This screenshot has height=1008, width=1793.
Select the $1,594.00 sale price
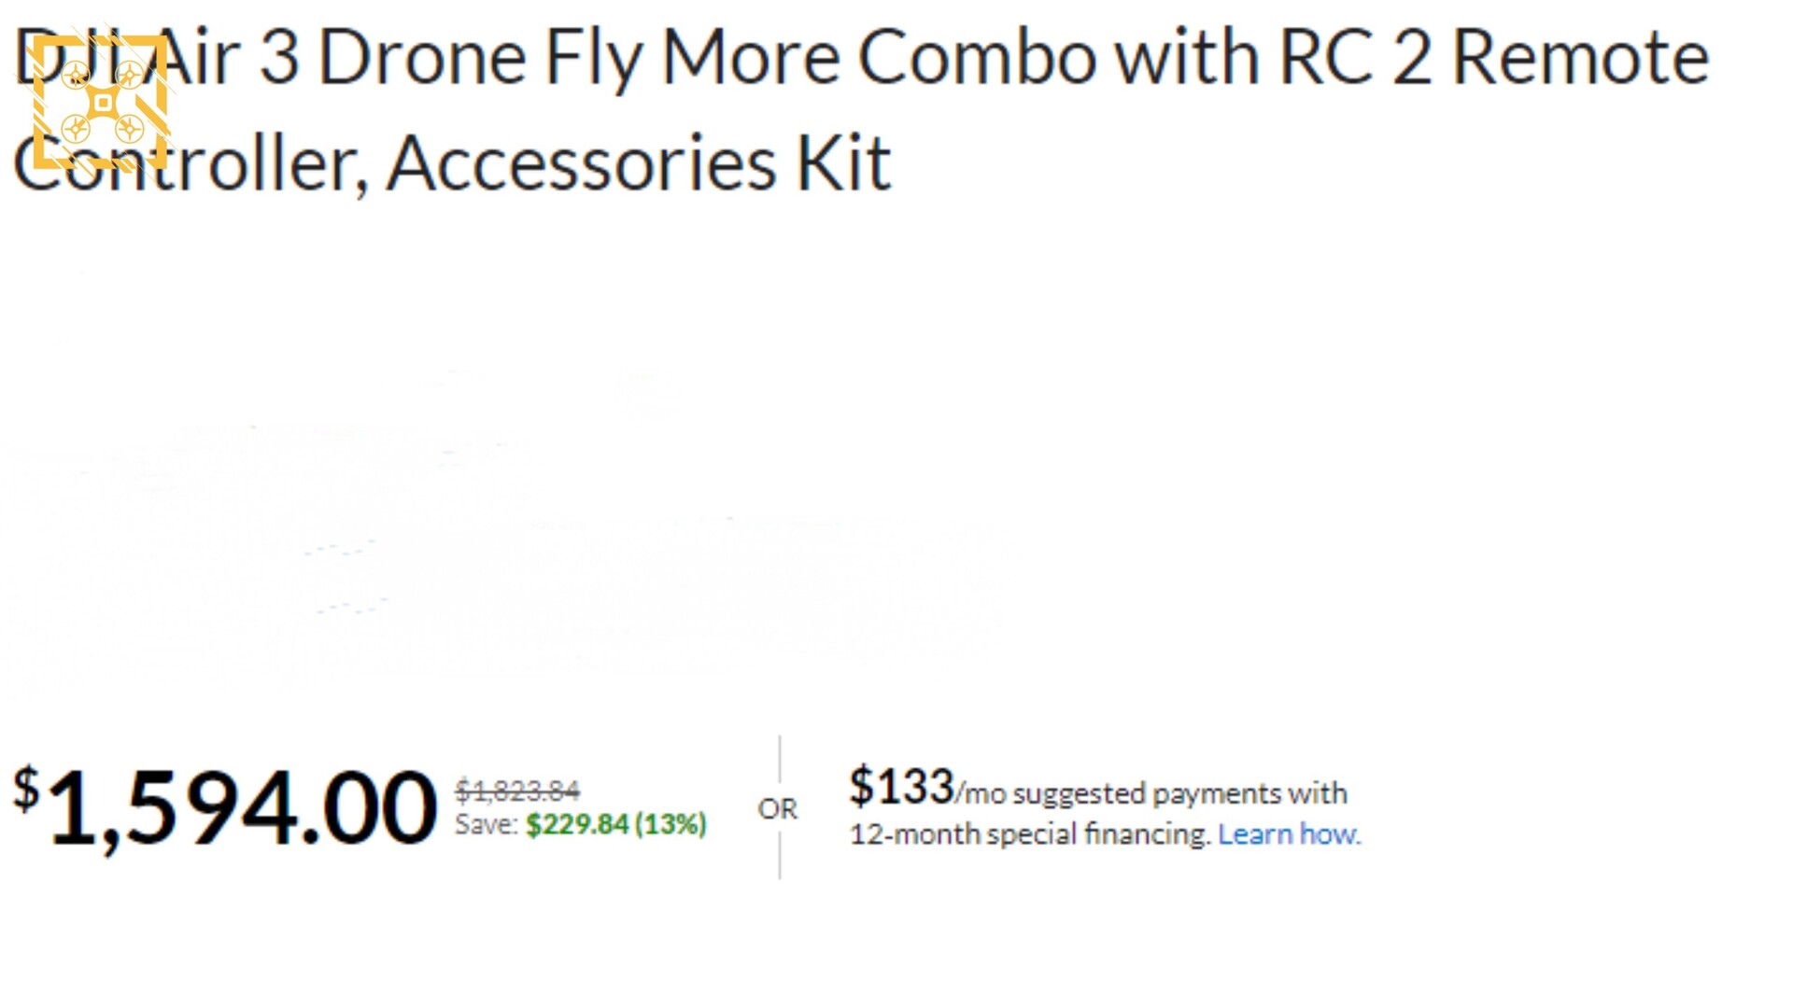pos(224,807)
